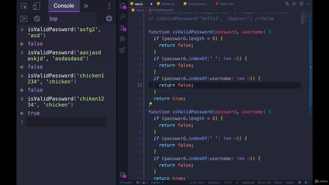The image size is (329, 185).
Task: Change the UTF-8 file encoding
Action: [x=228, y=182]
